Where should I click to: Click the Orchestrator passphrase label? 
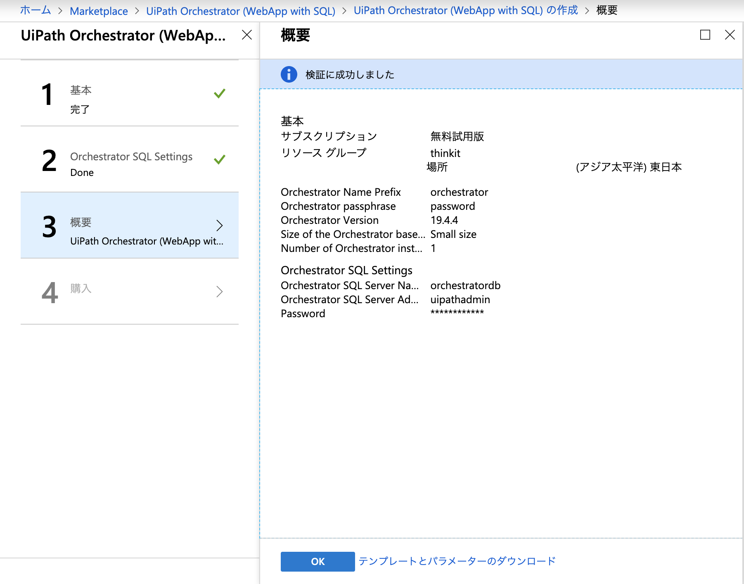[x=338, y=206]
